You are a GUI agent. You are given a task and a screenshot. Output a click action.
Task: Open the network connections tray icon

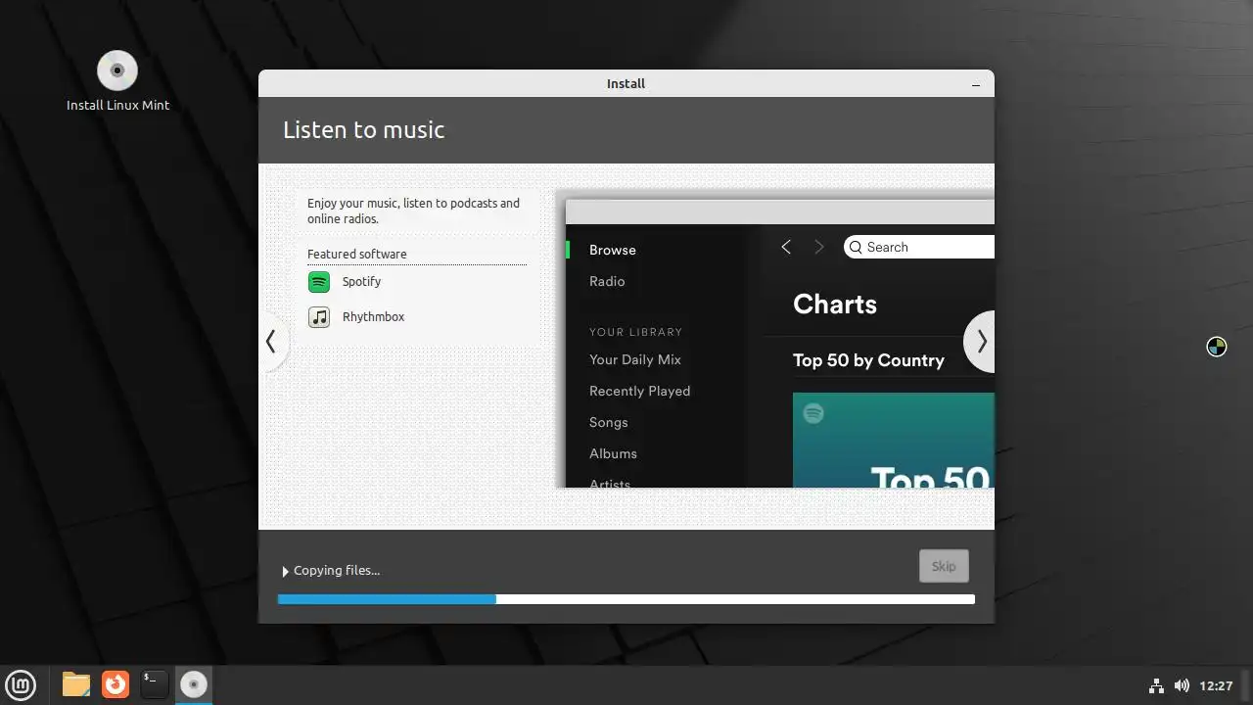pyautogui.click(x=1155, y=685)
